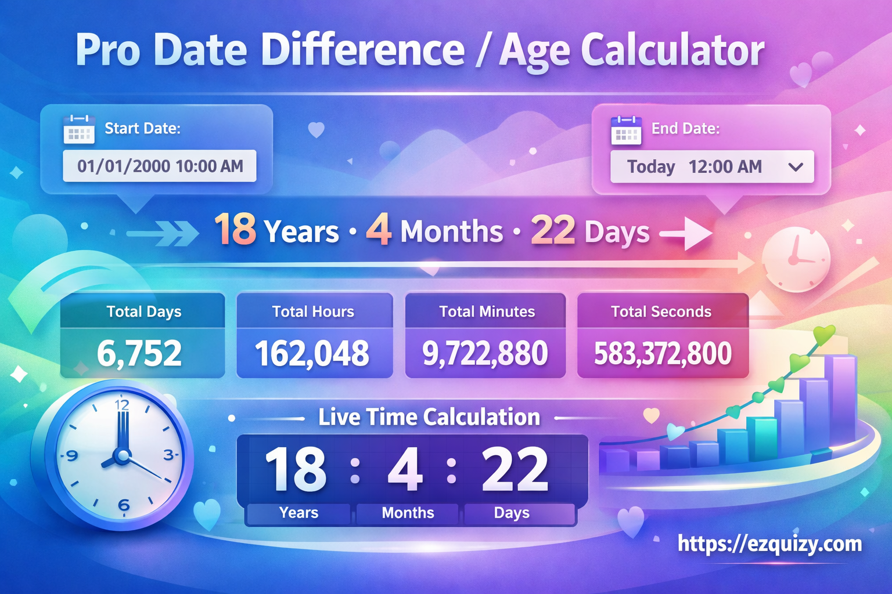The image size is (892, 594).
Task: Select the Total Days result card
Action: click(x=142, y=336)
